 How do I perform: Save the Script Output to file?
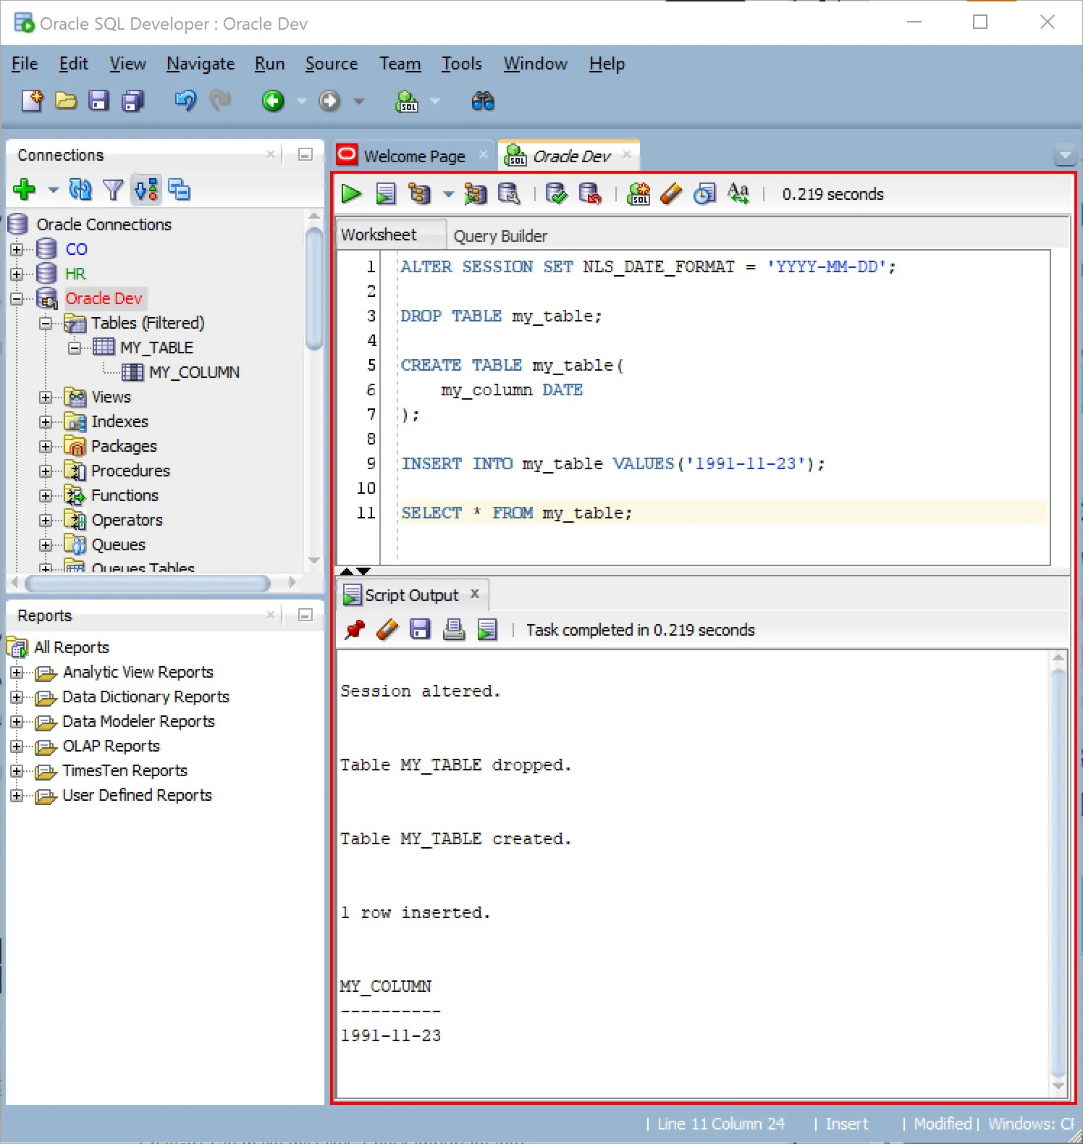coord(420,629)
